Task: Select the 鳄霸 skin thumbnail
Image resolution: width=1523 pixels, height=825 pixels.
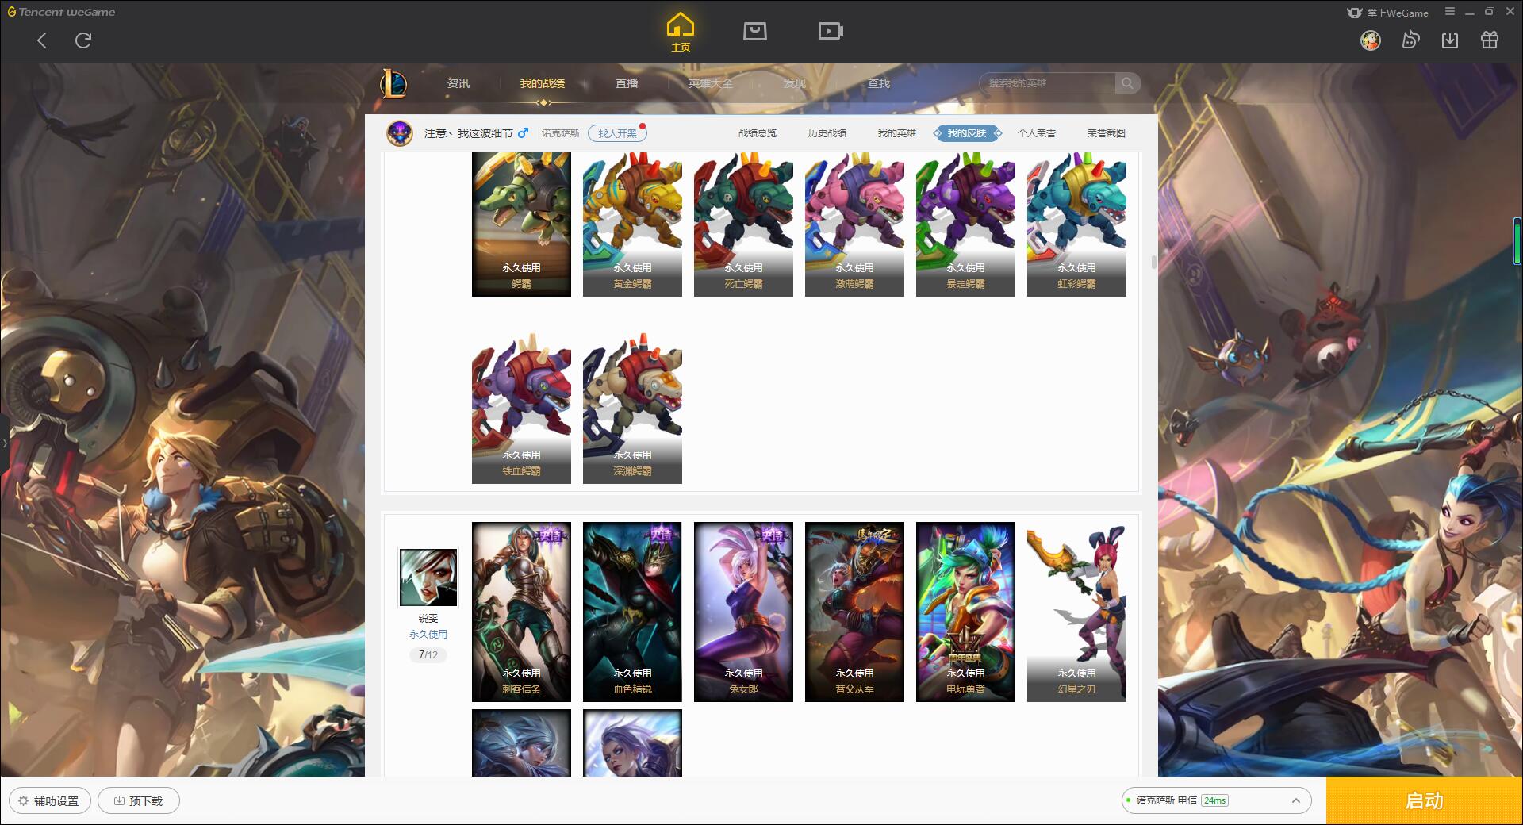Action: [x=521, y=224]
